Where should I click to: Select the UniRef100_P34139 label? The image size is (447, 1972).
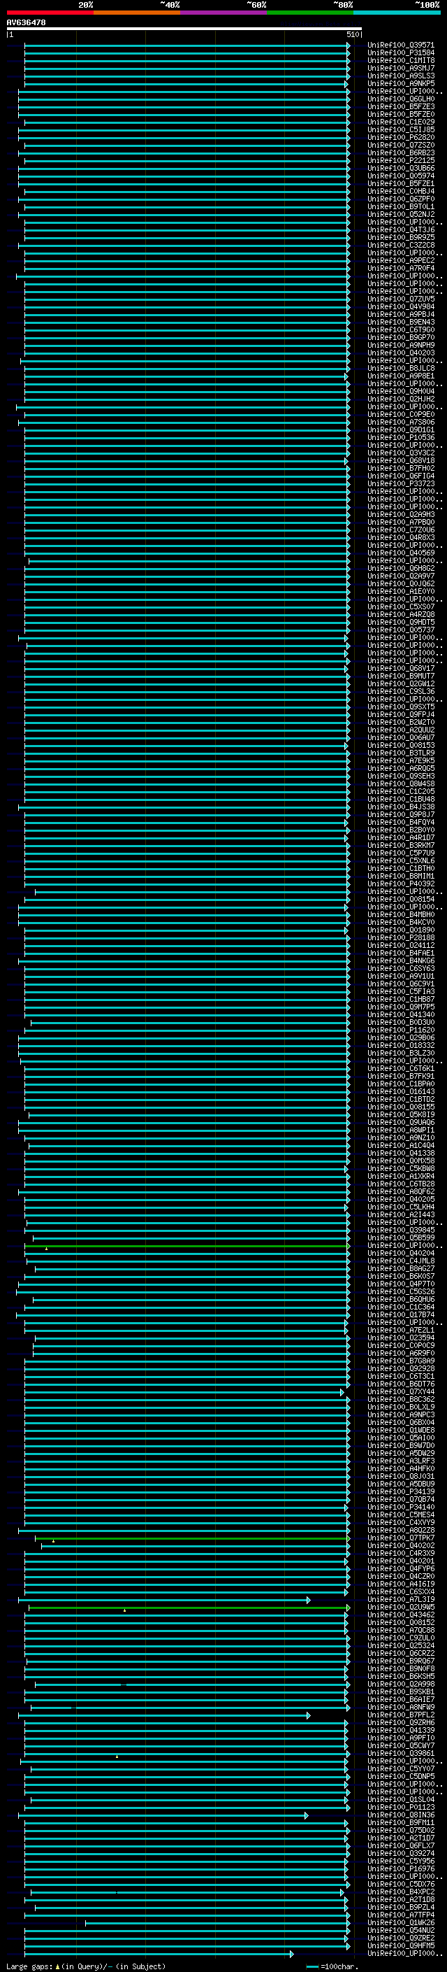click(400, 1491)
